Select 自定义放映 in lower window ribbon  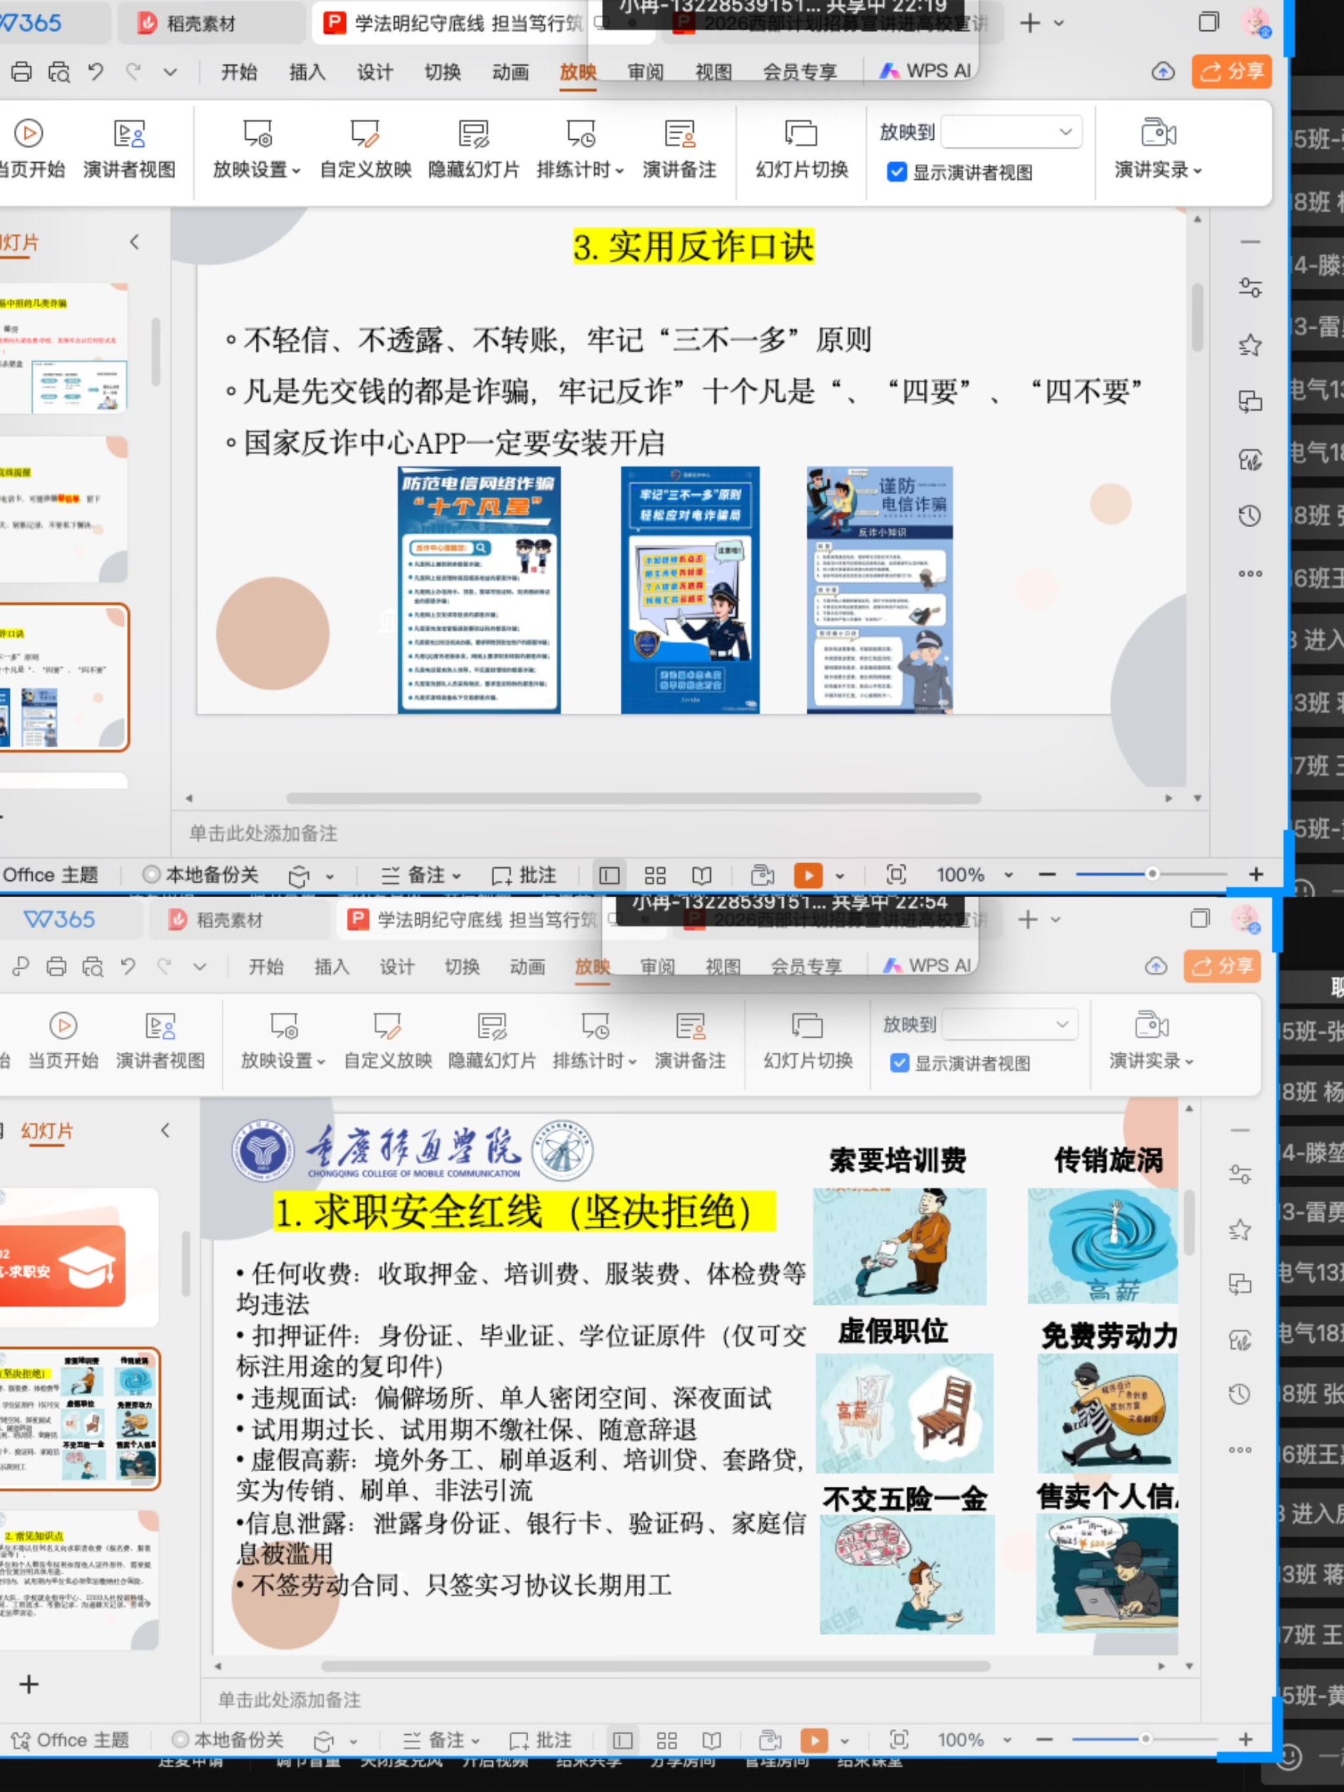[x=388, y=1040]
